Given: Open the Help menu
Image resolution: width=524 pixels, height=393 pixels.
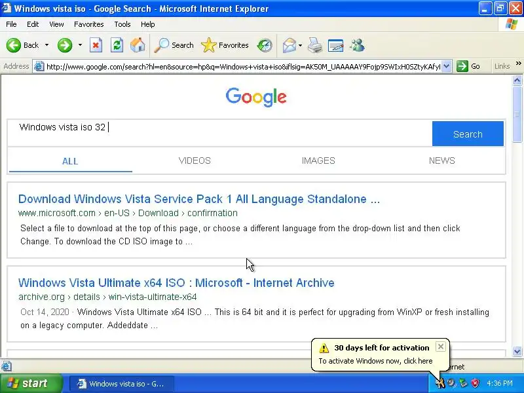Looking at the screenshot, I should pyautogui.click(x=148, y=24).
